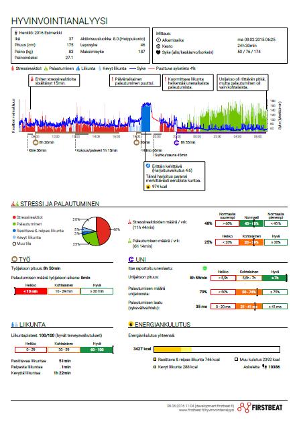This screenshot has height=424, width=299.
Task: Click the red Stressireaktiot dot in pie legend
Action: (14, 217)
